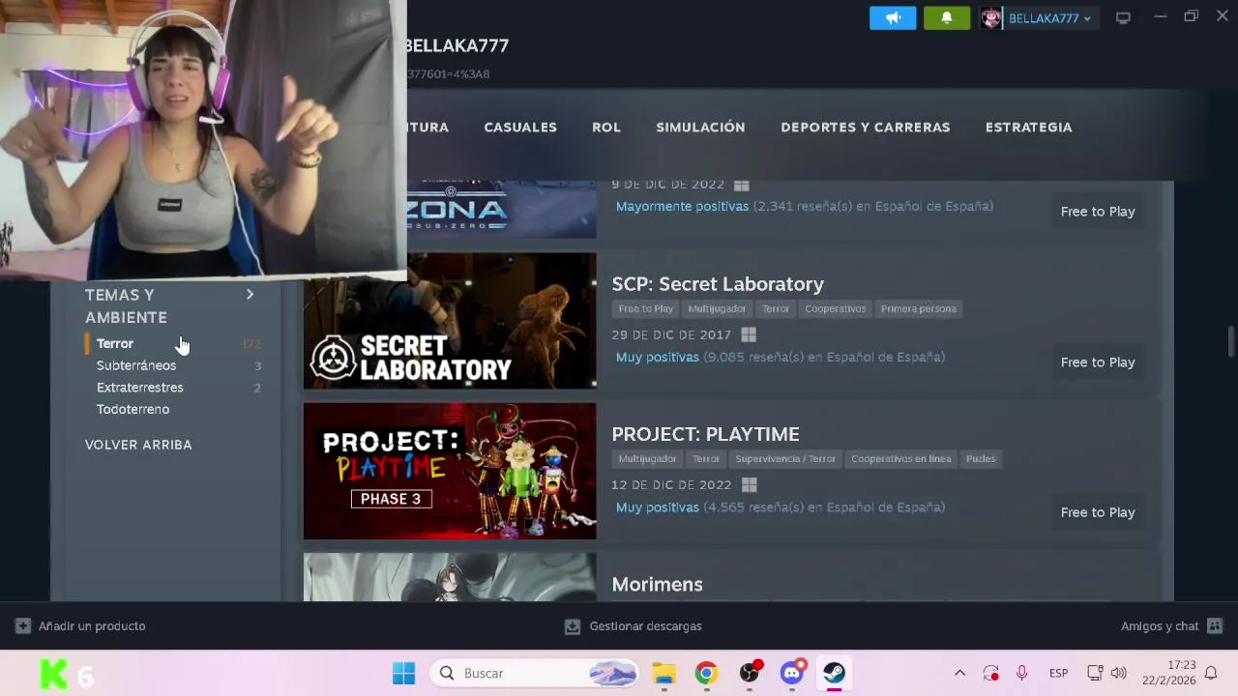Open the Windows Start menu

point(403,673)
